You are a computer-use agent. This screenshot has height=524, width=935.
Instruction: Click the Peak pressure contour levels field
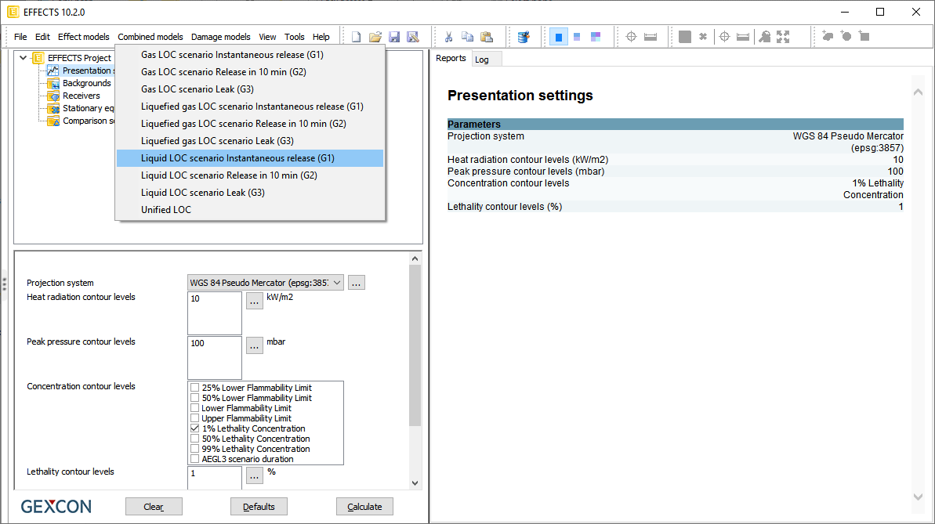(214, 358)
